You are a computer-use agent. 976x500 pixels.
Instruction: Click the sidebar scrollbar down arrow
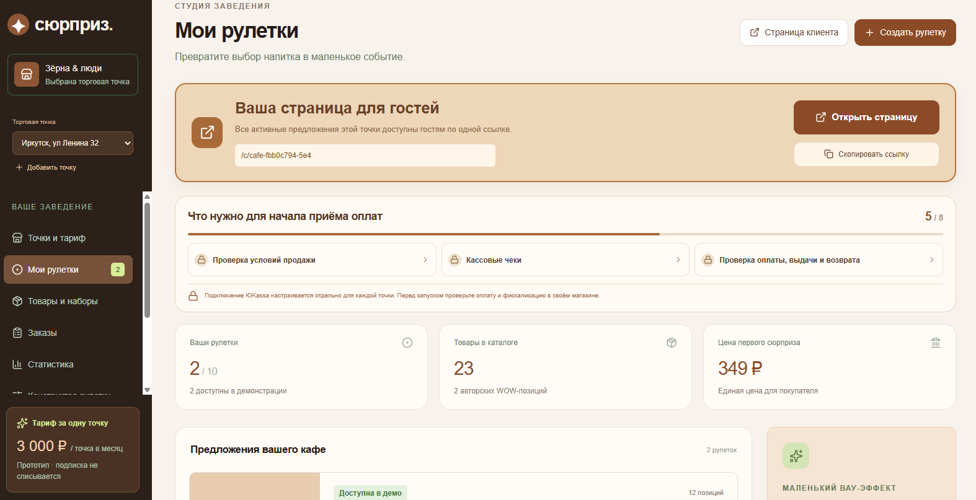(x=147, y=390)
